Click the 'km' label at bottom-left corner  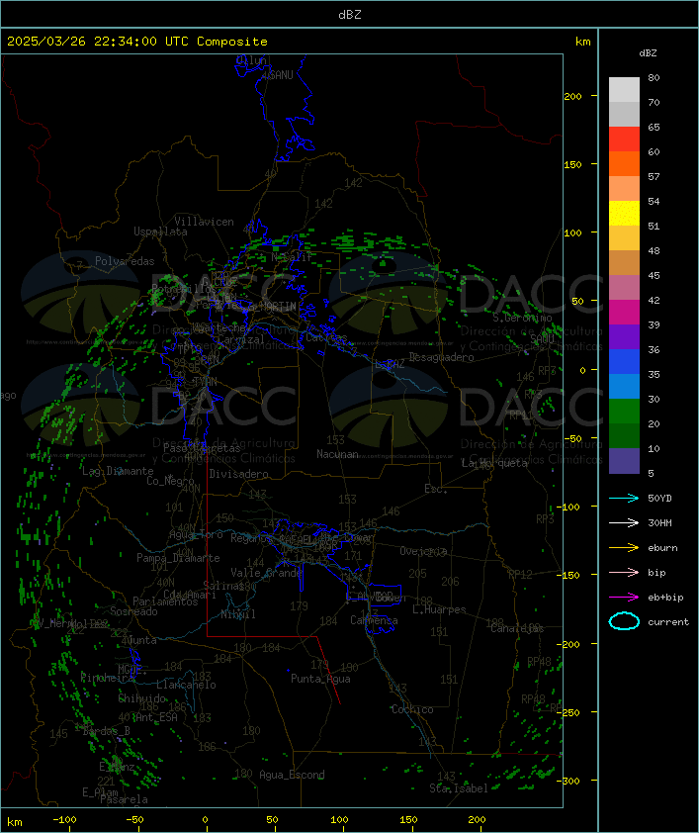[15, 822]
